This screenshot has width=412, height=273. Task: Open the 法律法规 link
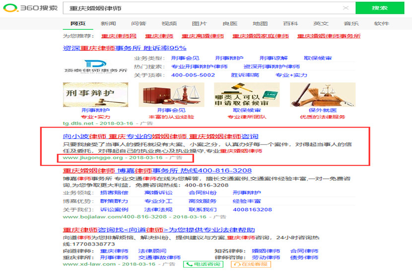click(x=158, y=209)
